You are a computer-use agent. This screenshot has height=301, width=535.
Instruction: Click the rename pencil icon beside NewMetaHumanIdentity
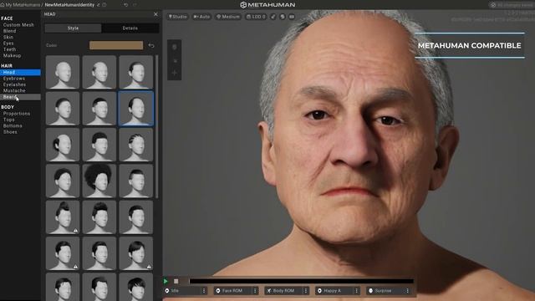99,5
